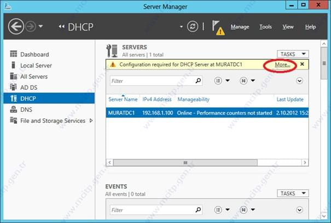Click the main vertical scrollbar up arrow

tap(324, 44)
